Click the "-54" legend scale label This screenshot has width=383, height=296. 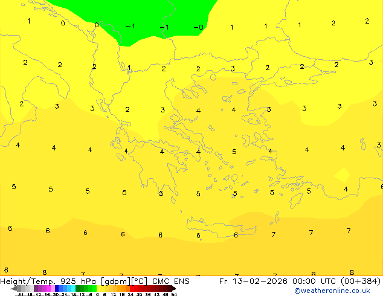coord(19,294)
